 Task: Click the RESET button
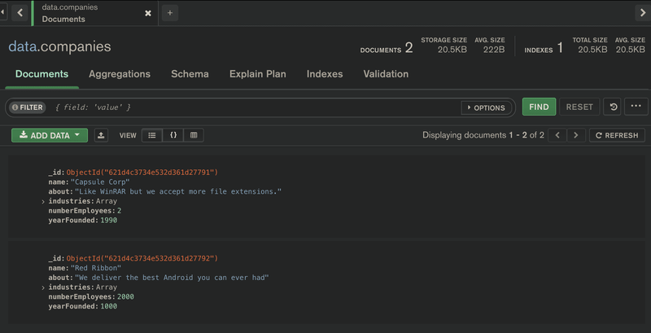(x=579, y=107)
